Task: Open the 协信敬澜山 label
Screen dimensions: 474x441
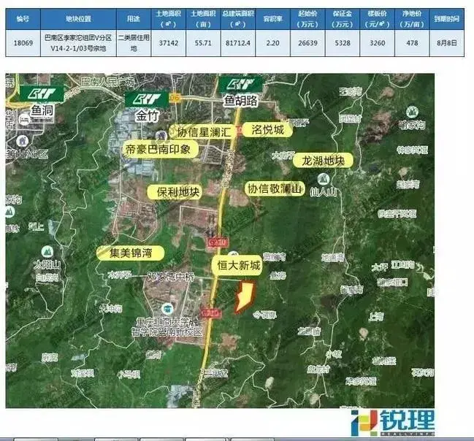Action: click(275, 189)
